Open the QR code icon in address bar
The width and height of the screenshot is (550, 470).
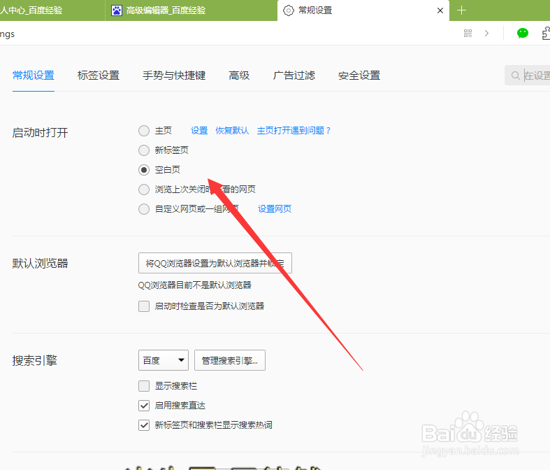[x=468, y=34]
